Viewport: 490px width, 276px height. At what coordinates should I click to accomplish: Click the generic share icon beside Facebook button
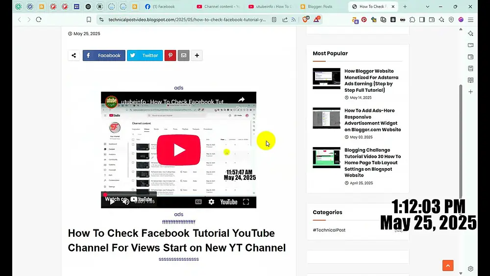coord(74,55)
